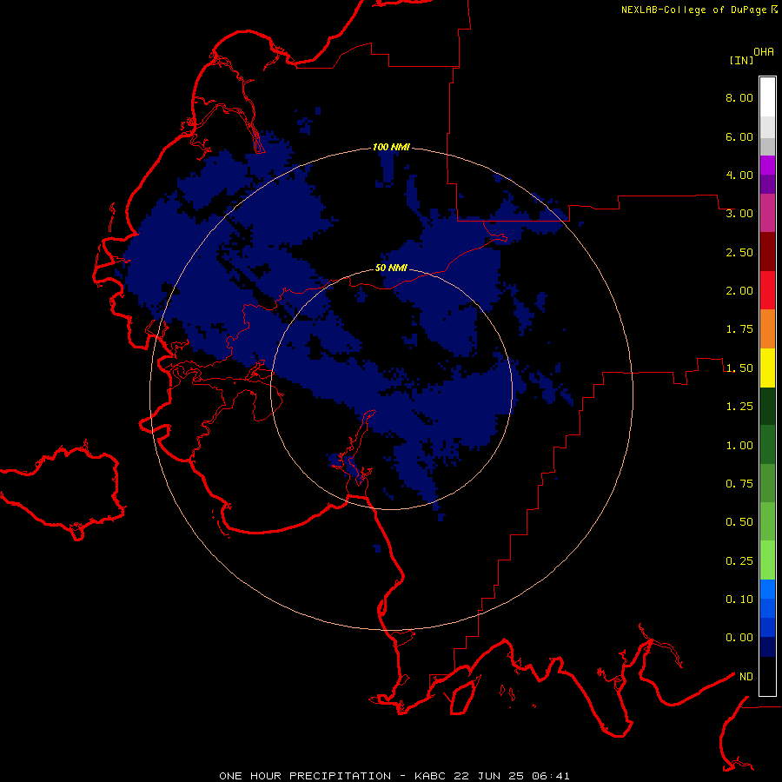Click the NEXLAB-College of DuPage credit text
This screenshot has height=782, width=782.
click(x=693, y=10)
